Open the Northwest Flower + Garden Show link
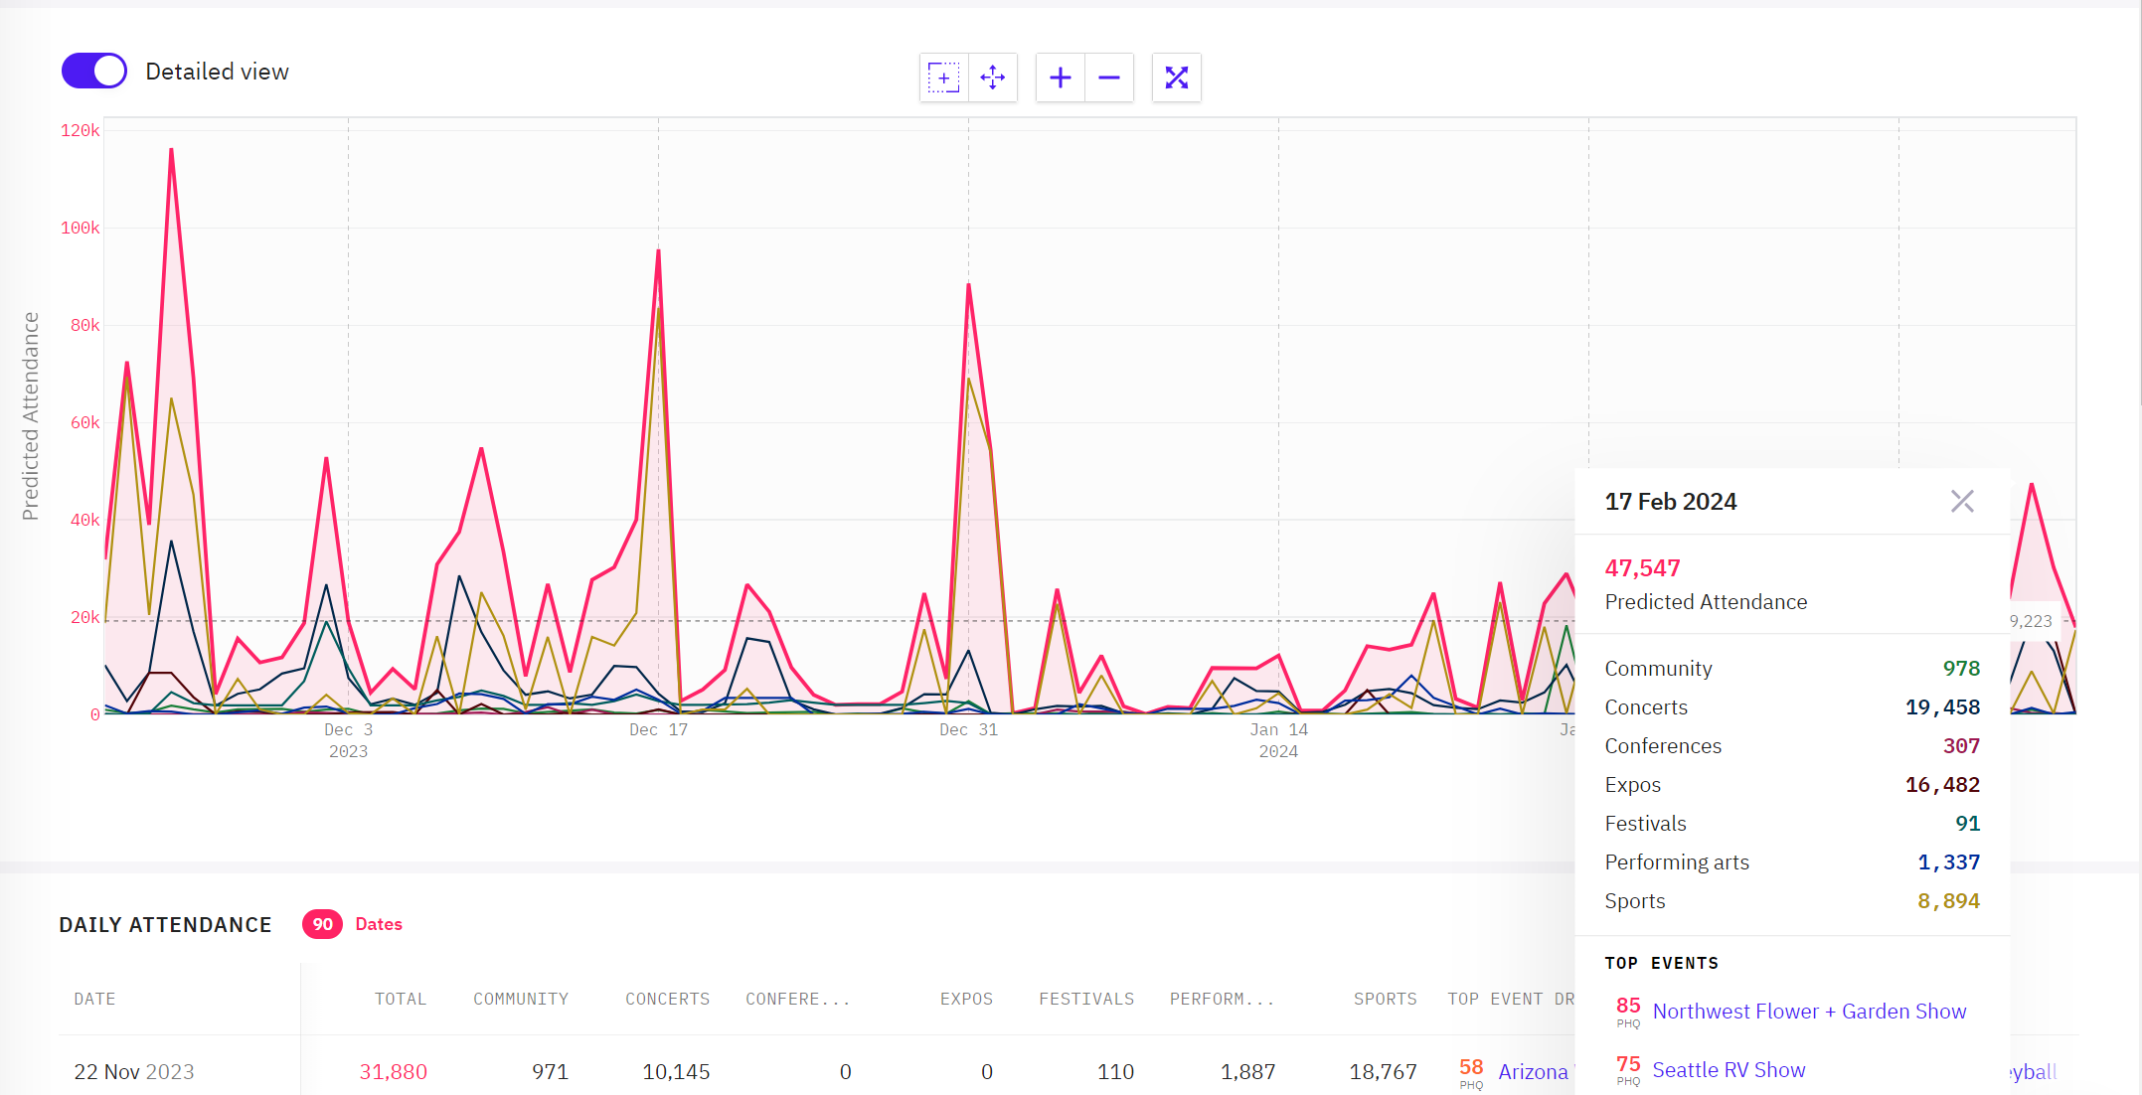 1809,1011
